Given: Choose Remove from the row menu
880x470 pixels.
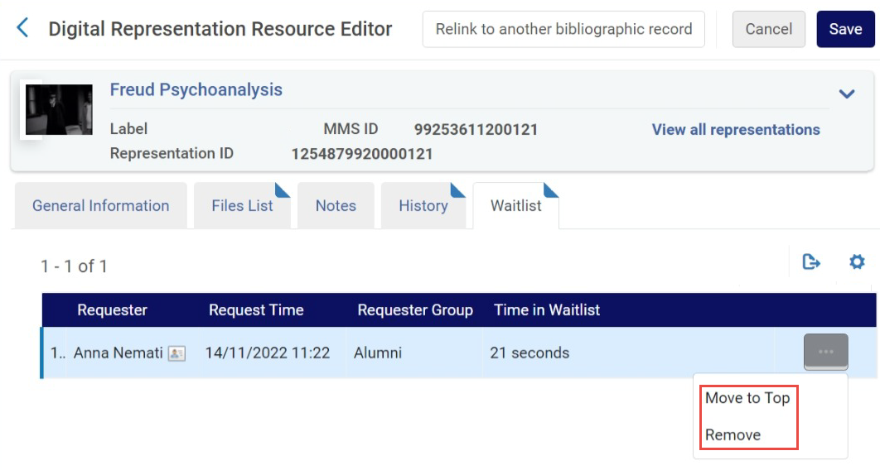Looking at the screenshot, I should tap(733, 434).
